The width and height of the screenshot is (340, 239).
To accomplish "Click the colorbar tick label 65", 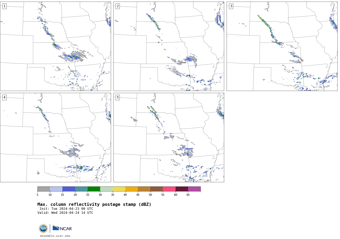I will pyautogui.click(x=188, y=195).
